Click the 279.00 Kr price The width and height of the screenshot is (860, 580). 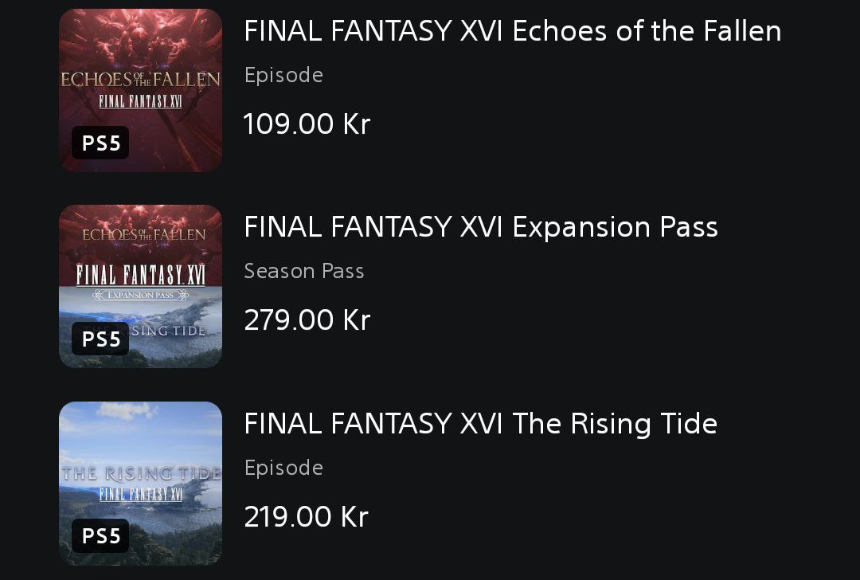307,320
